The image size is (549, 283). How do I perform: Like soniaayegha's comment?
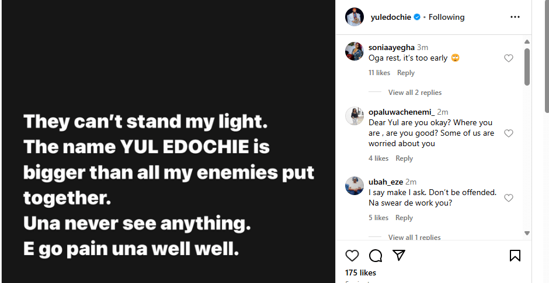coord(508,58)
